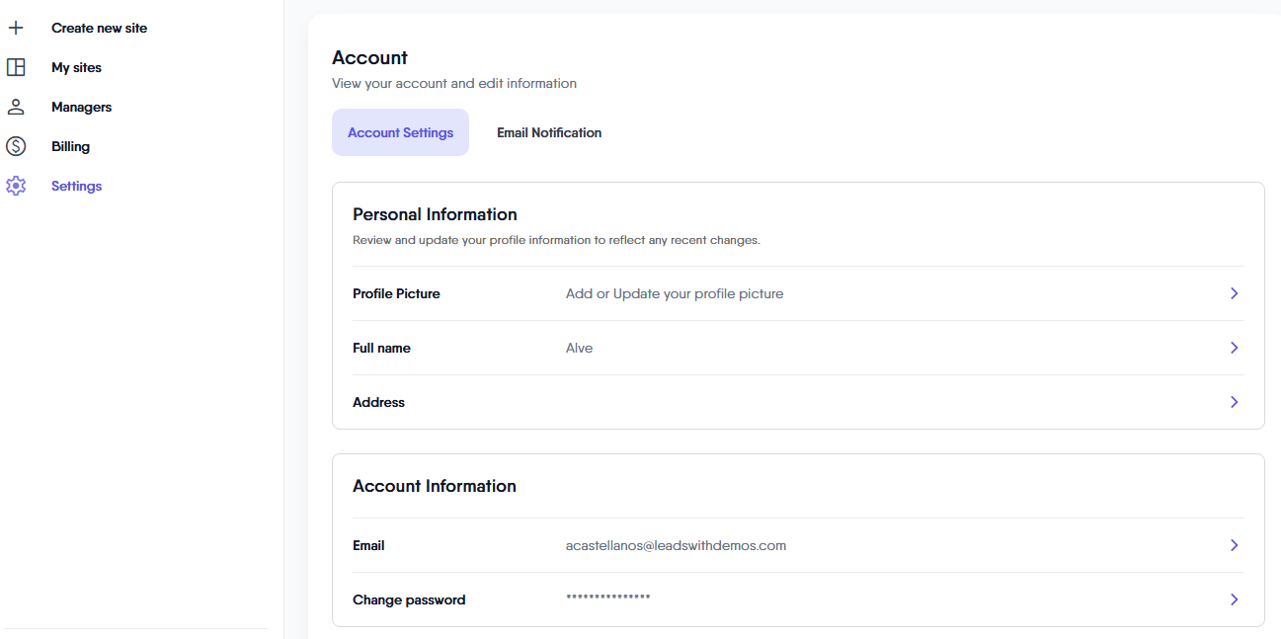Go to My sites text link
The width and height of the screenshot is (1281, 639).
pyautogui.click(x=76, y=67)
